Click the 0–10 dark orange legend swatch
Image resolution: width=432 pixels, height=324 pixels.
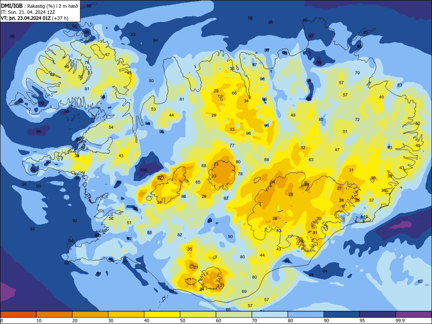(18, 314)
